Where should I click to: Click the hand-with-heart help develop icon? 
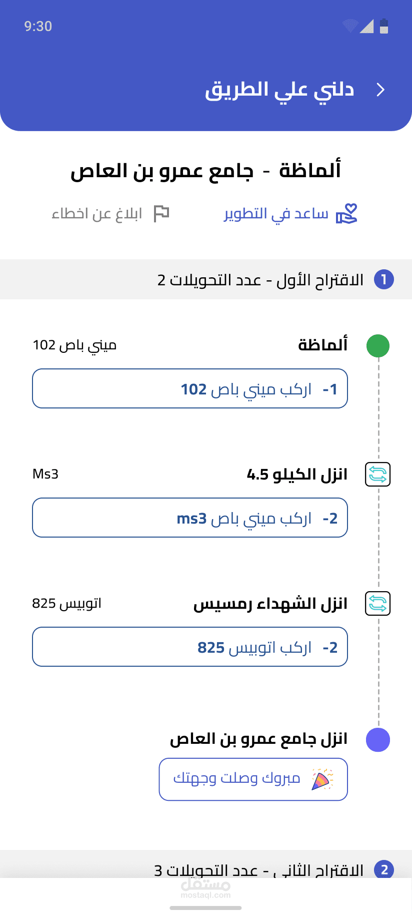tap(346, 214)
